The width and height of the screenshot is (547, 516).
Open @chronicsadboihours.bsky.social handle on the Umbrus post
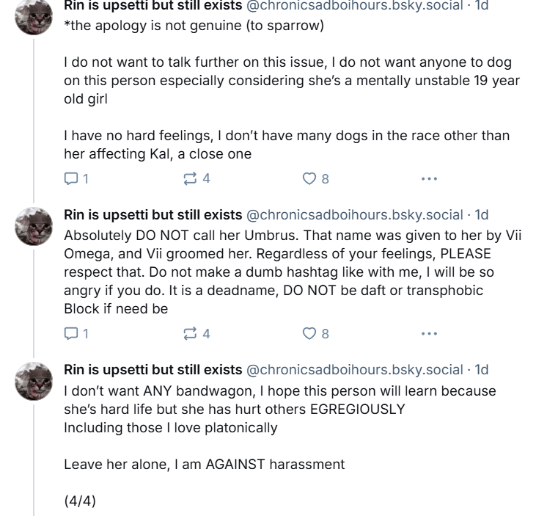[x=355, y=215]
